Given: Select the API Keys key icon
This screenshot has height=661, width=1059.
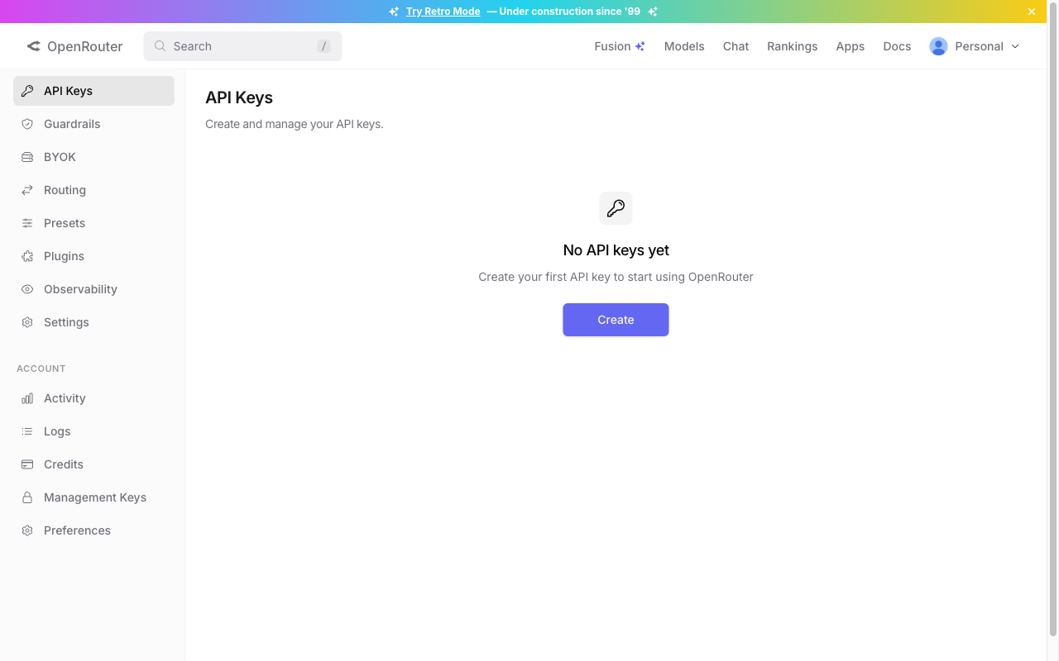Looking at the screenshot, I should click(x=27, y=91).
